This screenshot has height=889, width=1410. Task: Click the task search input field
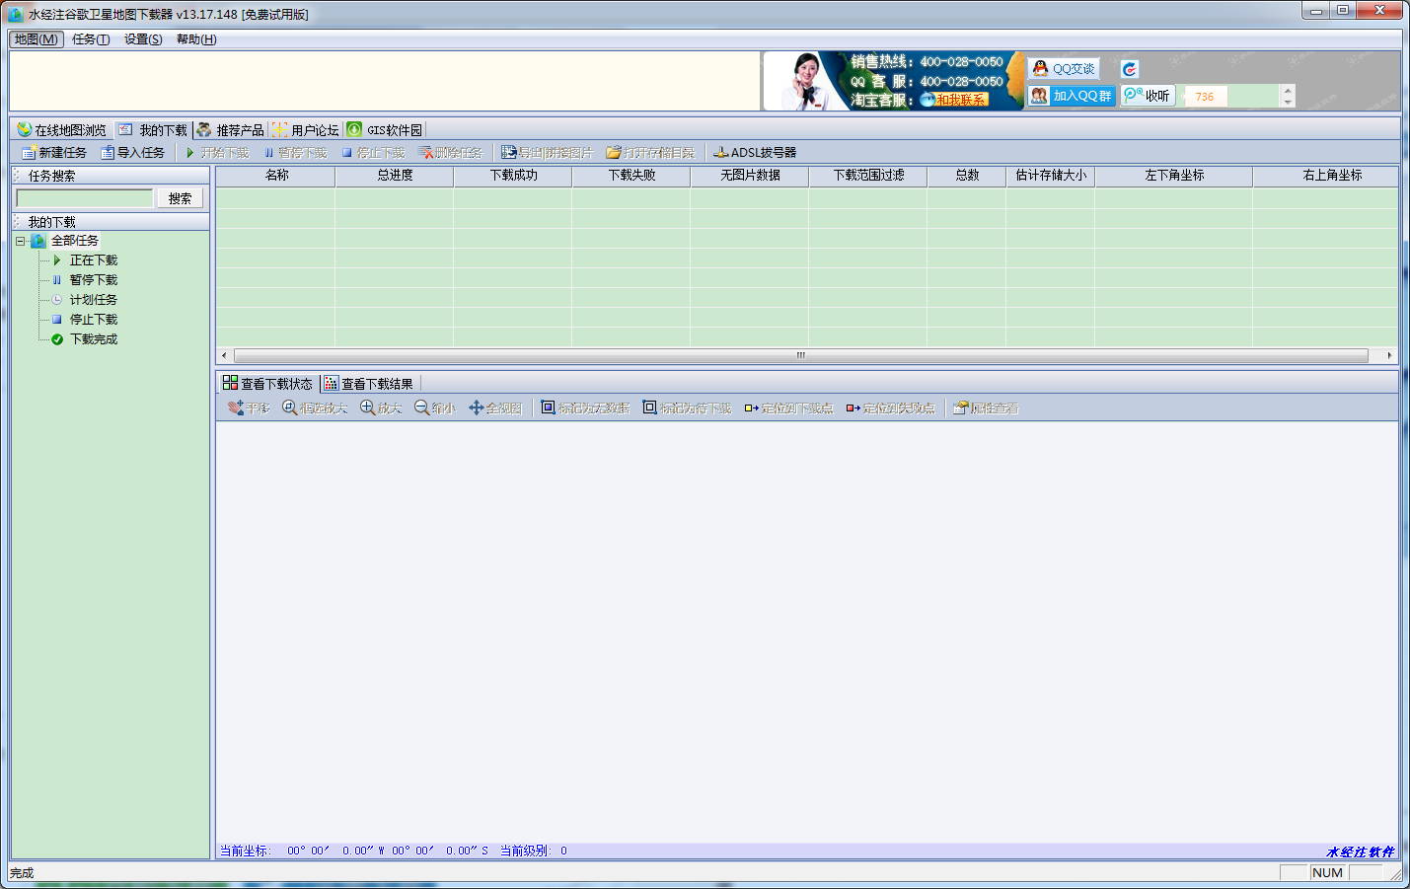[85, 198]
